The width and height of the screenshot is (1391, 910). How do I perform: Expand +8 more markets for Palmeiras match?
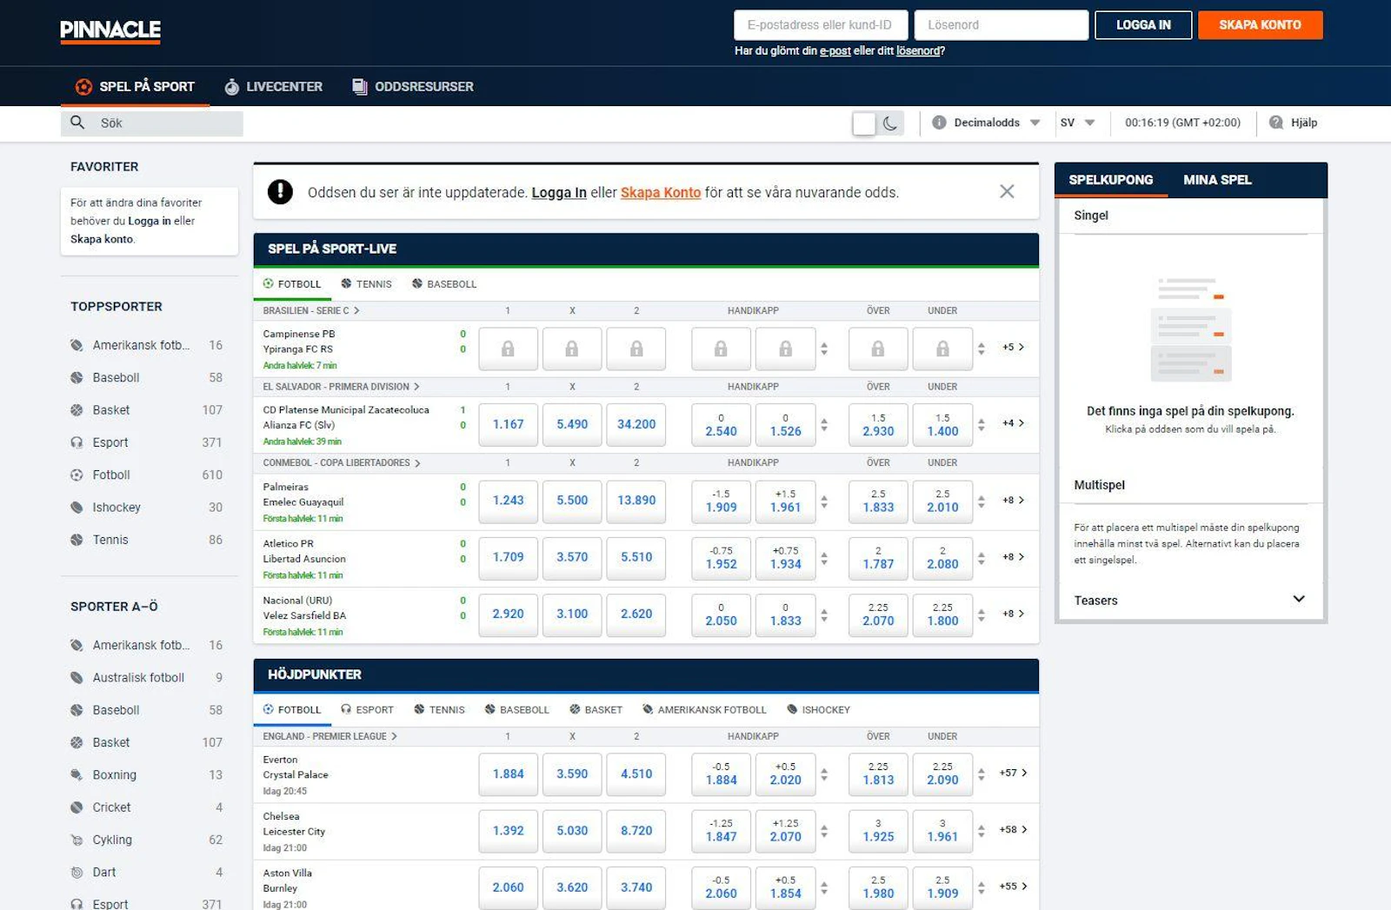tap(1014, 501)
